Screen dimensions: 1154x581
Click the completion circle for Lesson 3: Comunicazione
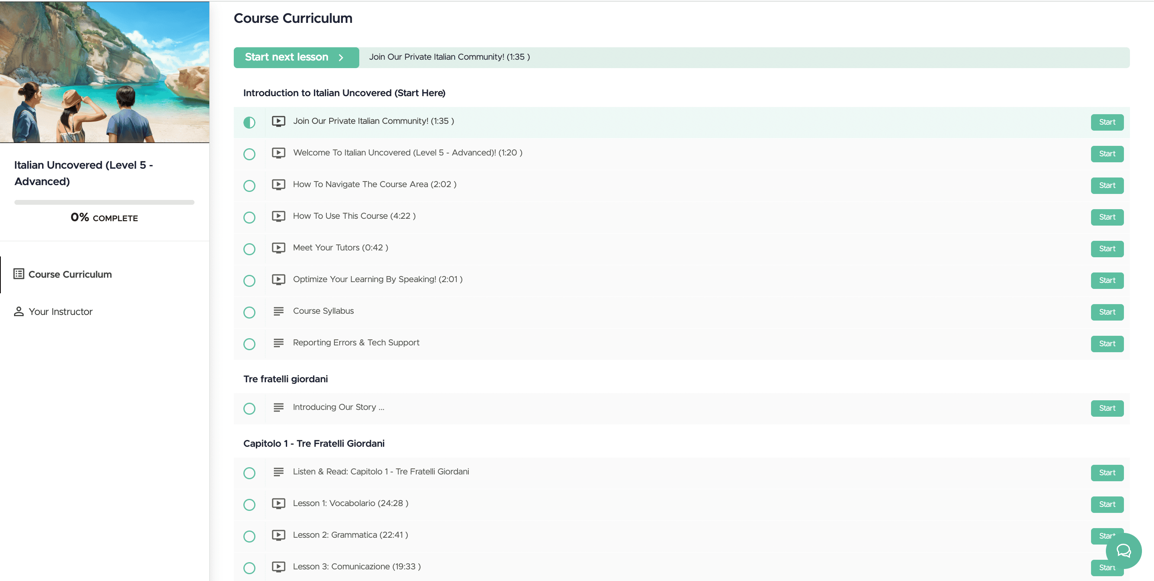pyautogui.click(x=249, y=568)
